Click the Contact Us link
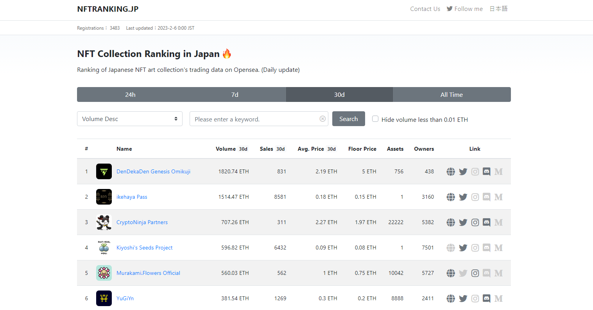The image size is (593, 310). pyautogui.click(x=425, y=9)
